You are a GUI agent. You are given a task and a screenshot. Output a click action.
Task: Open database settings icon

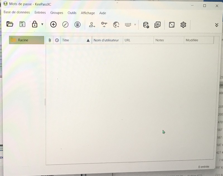[146, 25]
